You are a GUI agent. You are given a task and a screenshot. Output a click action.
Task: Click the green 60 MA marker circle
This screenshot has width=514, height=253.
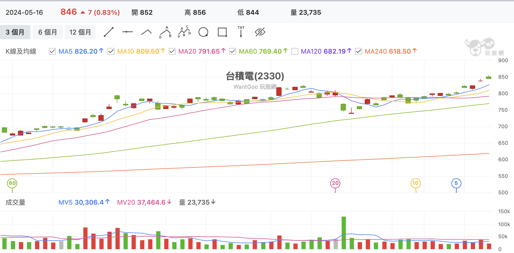point(12,183)
